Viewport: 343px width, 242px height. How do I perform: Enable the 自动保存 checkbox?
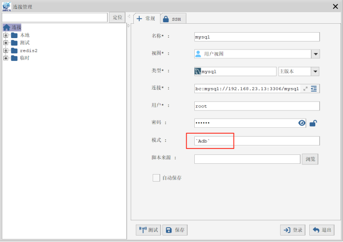tap(156, 178)
